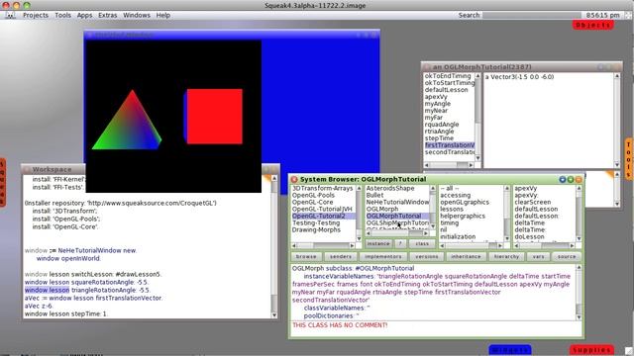Switch browser to instance side
This screenshot has width=634, height=356.
(378, 244)
